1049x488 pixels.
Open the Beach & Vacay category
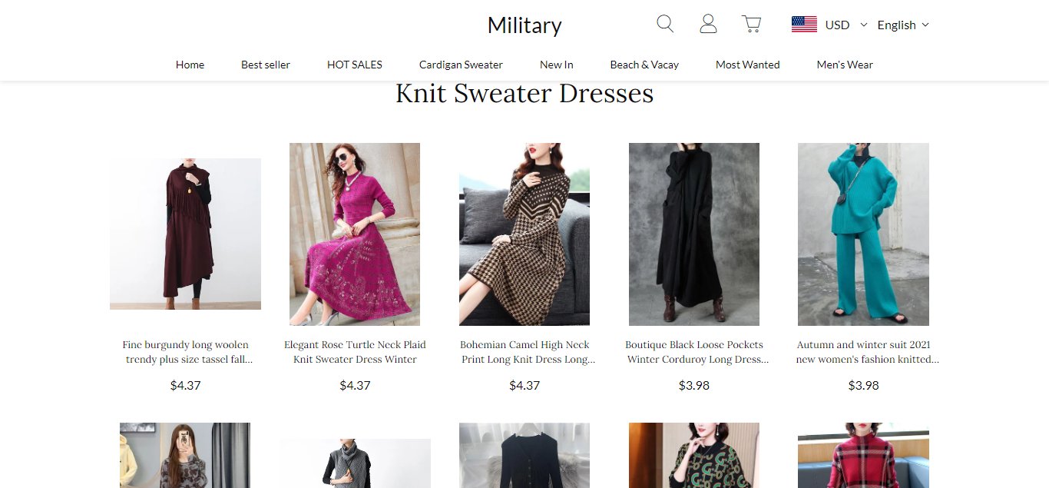coord(644,65)
